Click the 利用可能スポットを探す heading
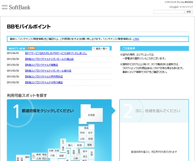195x161 pixels. click(x=27, y=95)
